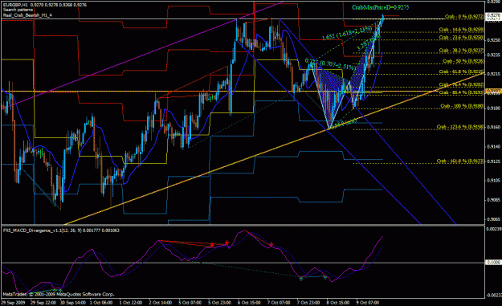The width and height of the screenshot is (502, 306).
Task: Click the 0.9140 price axis label
Action: pos(493,147)
